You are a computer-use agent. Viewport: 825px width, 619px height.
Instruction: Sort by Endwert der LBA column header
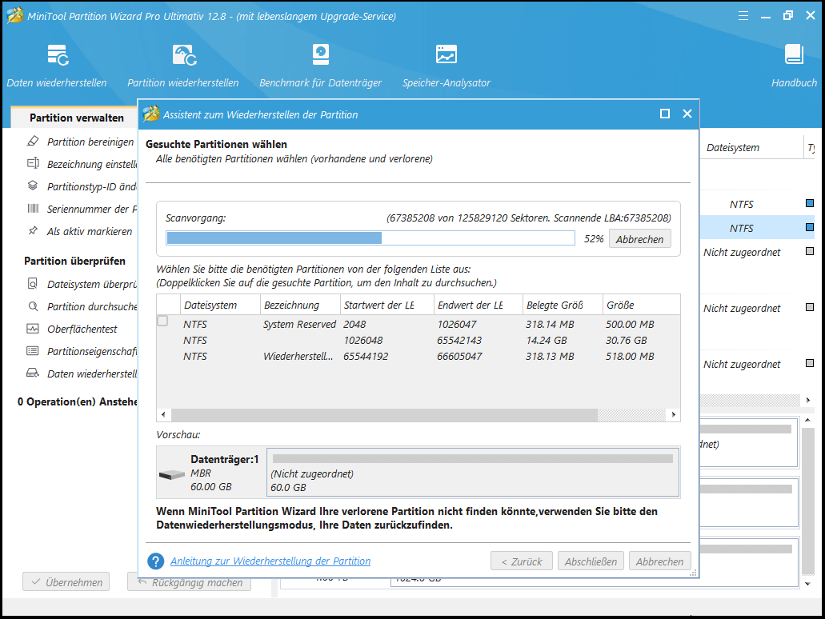[479, 305]
